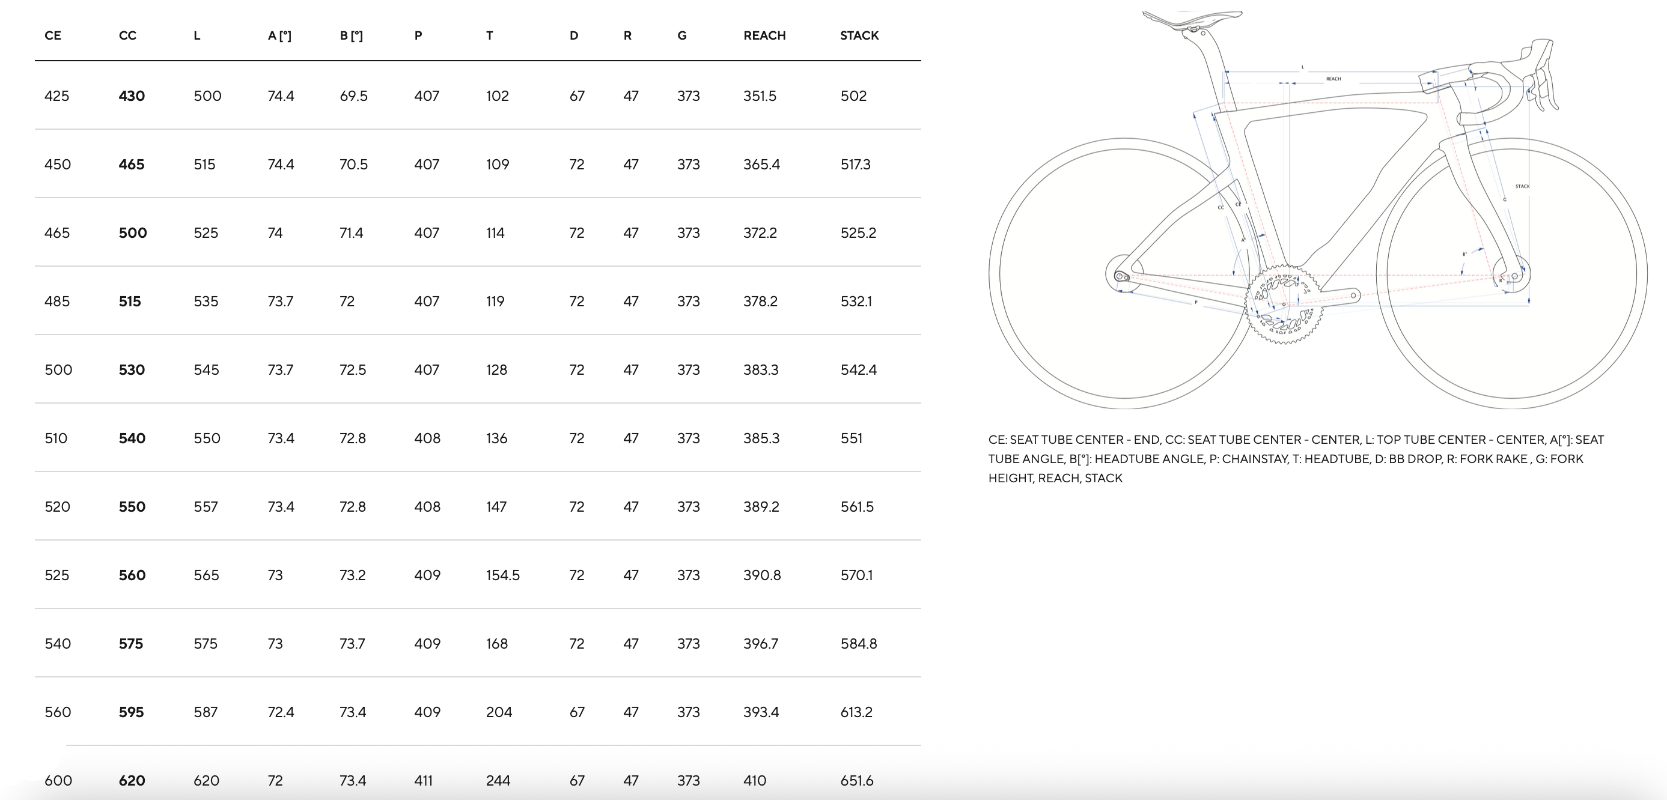Click the bold 530 size value
Screen dimensions: 1667x800
pos(132,370)
